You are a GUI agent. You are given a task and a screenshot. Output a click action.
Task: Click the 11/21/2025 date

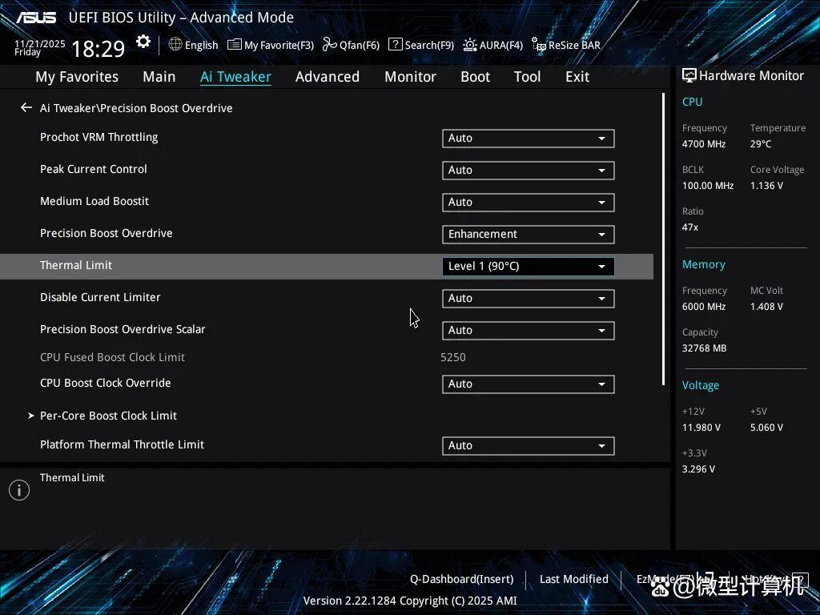tap(40, 44)
